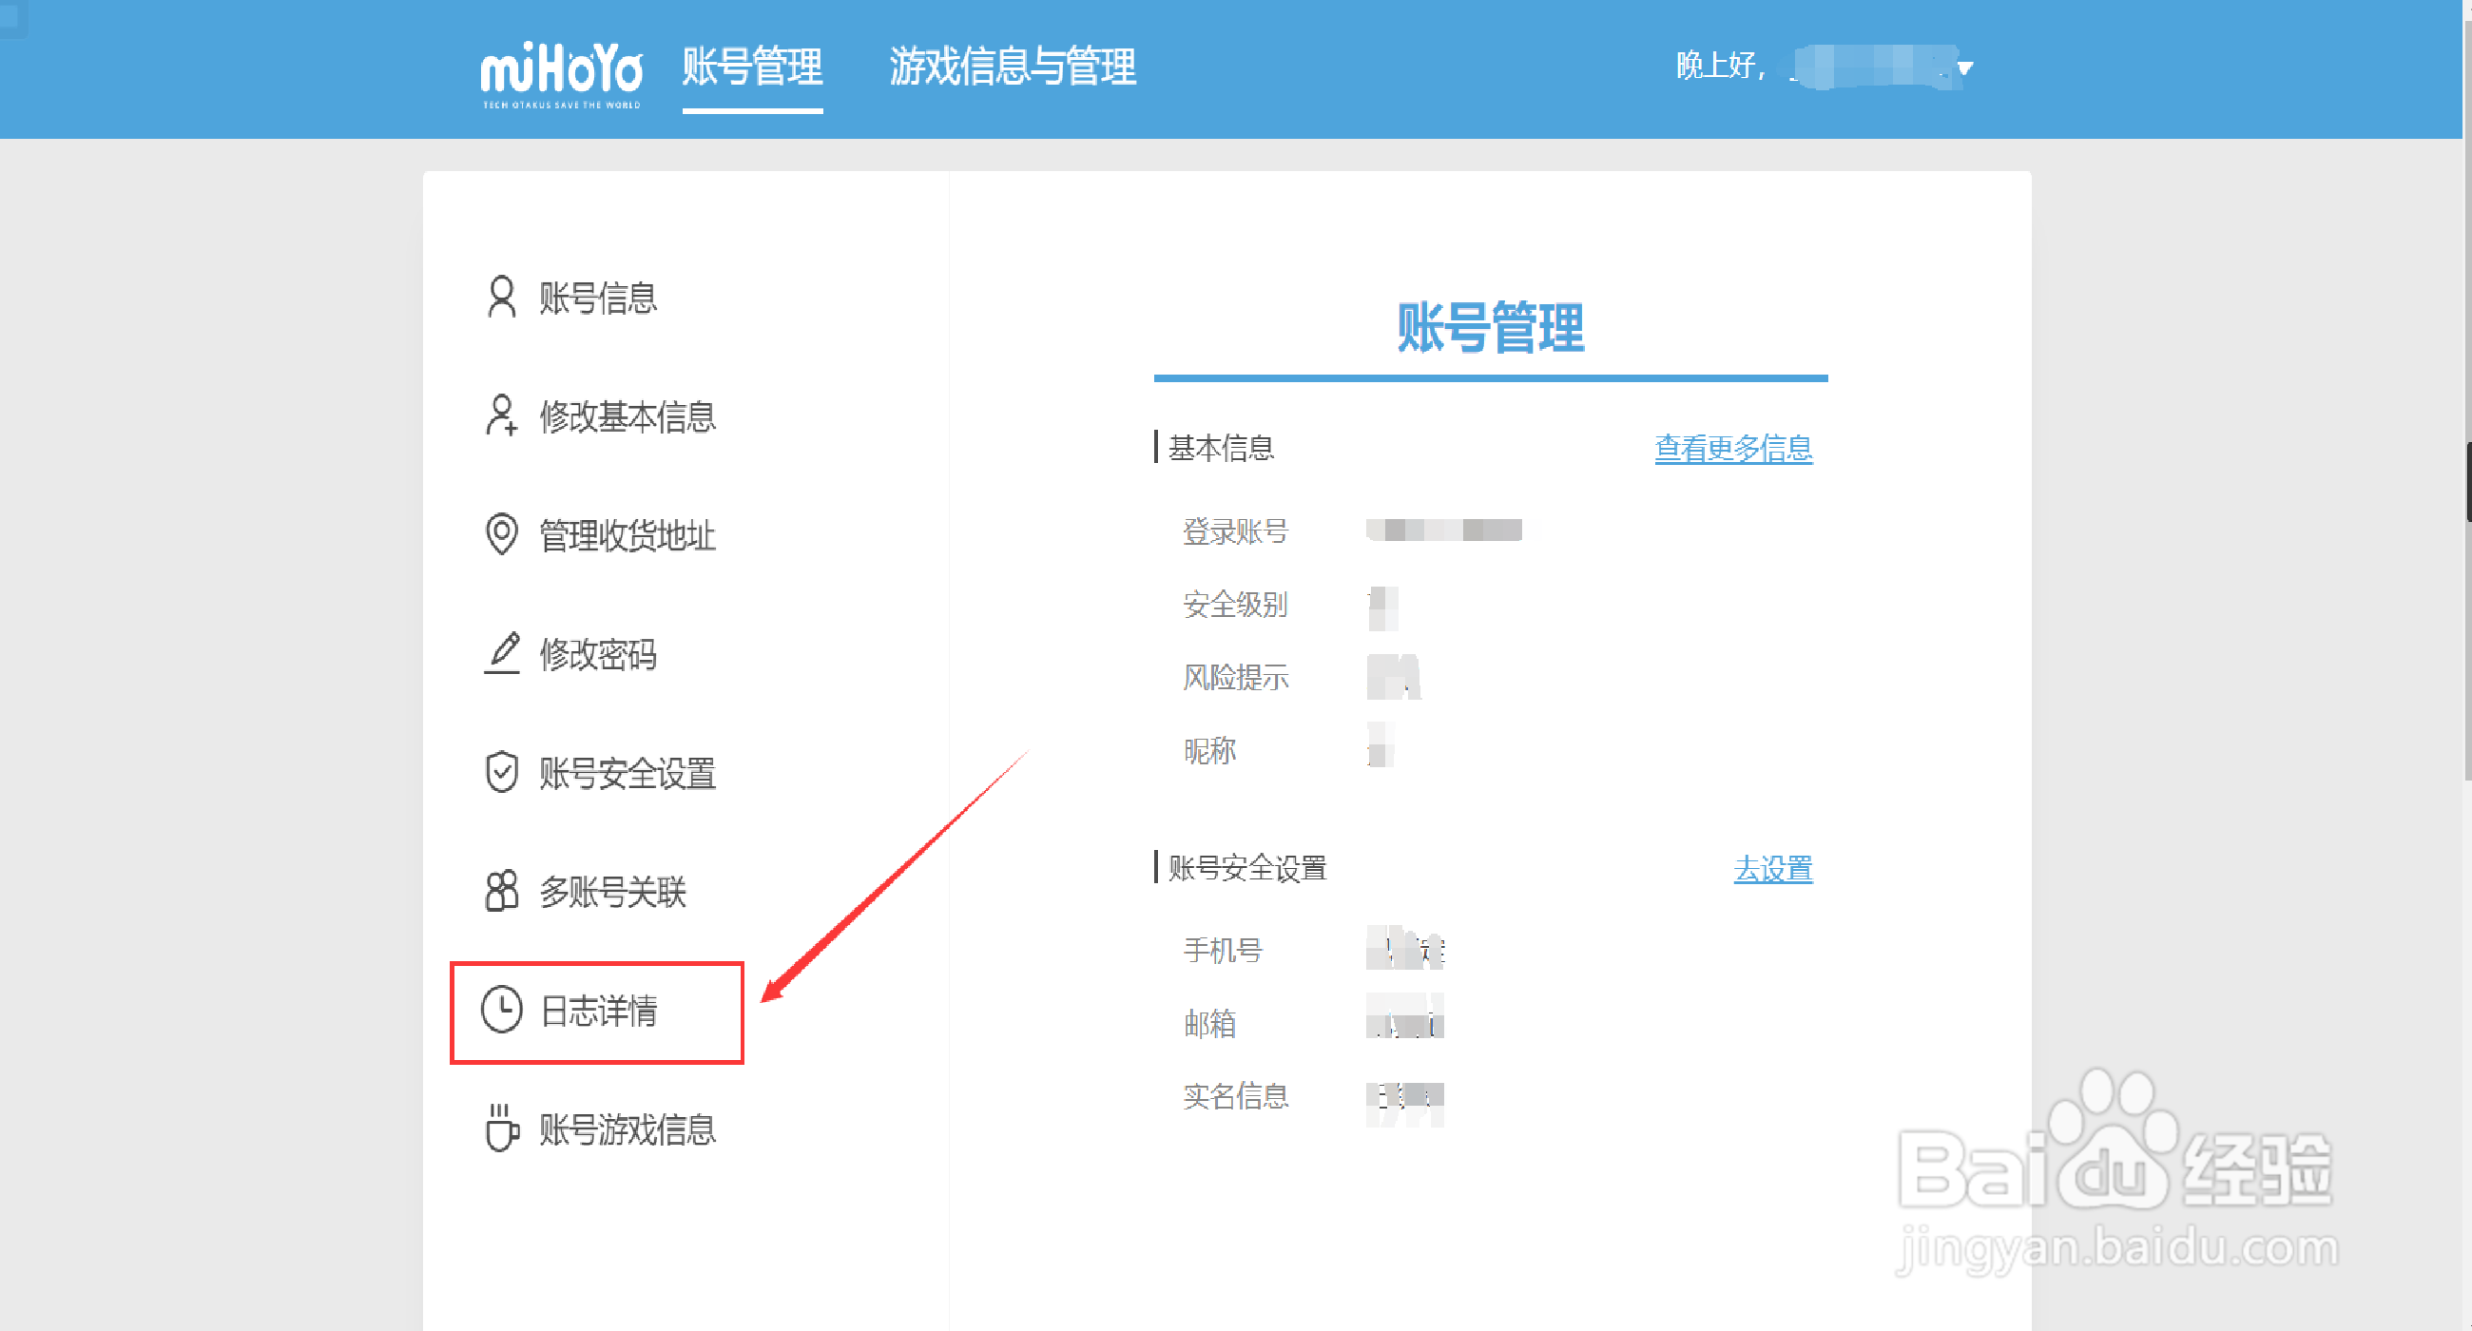Image resolution: width=2472 pixels, height=1331 pixels.
Task: Switch to the 账号管理 tab
Action: coord(751,68)
